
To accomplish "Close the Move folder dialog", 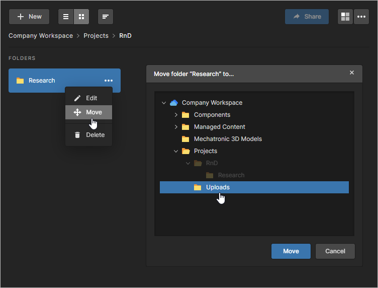I will (352, 73).
